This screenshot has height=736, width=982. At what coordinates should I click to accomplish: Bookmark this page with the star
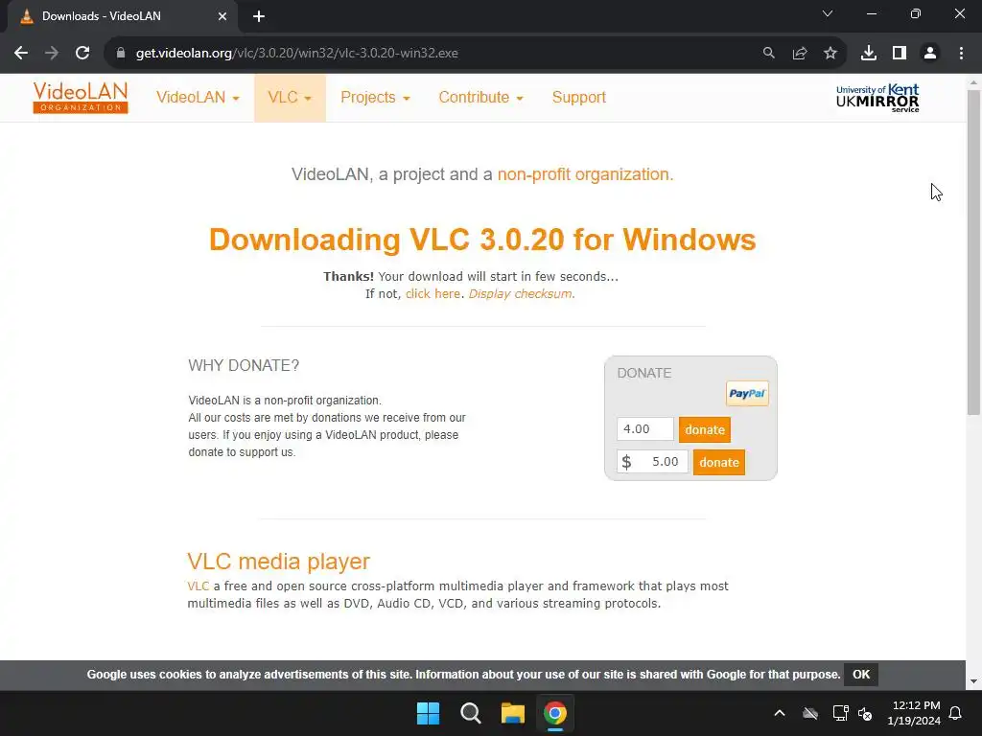tap(830, 54)
